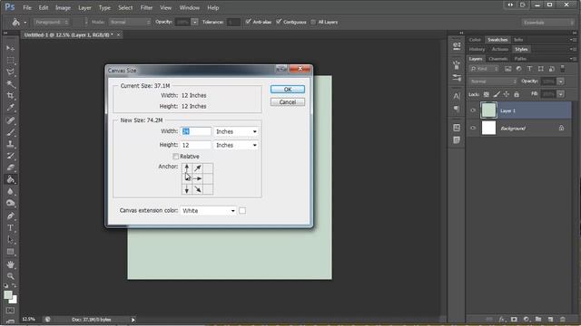Select the History Brush tool
Viewport: 581px width, 326px height.
[10, 156]
